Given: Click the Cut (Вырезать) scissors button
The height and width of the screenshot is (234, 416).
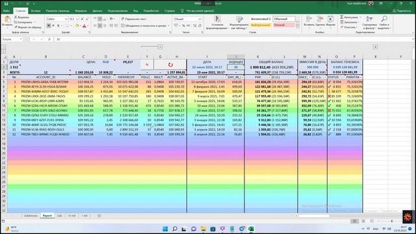Looking at the screenshot, I should 21,18.
